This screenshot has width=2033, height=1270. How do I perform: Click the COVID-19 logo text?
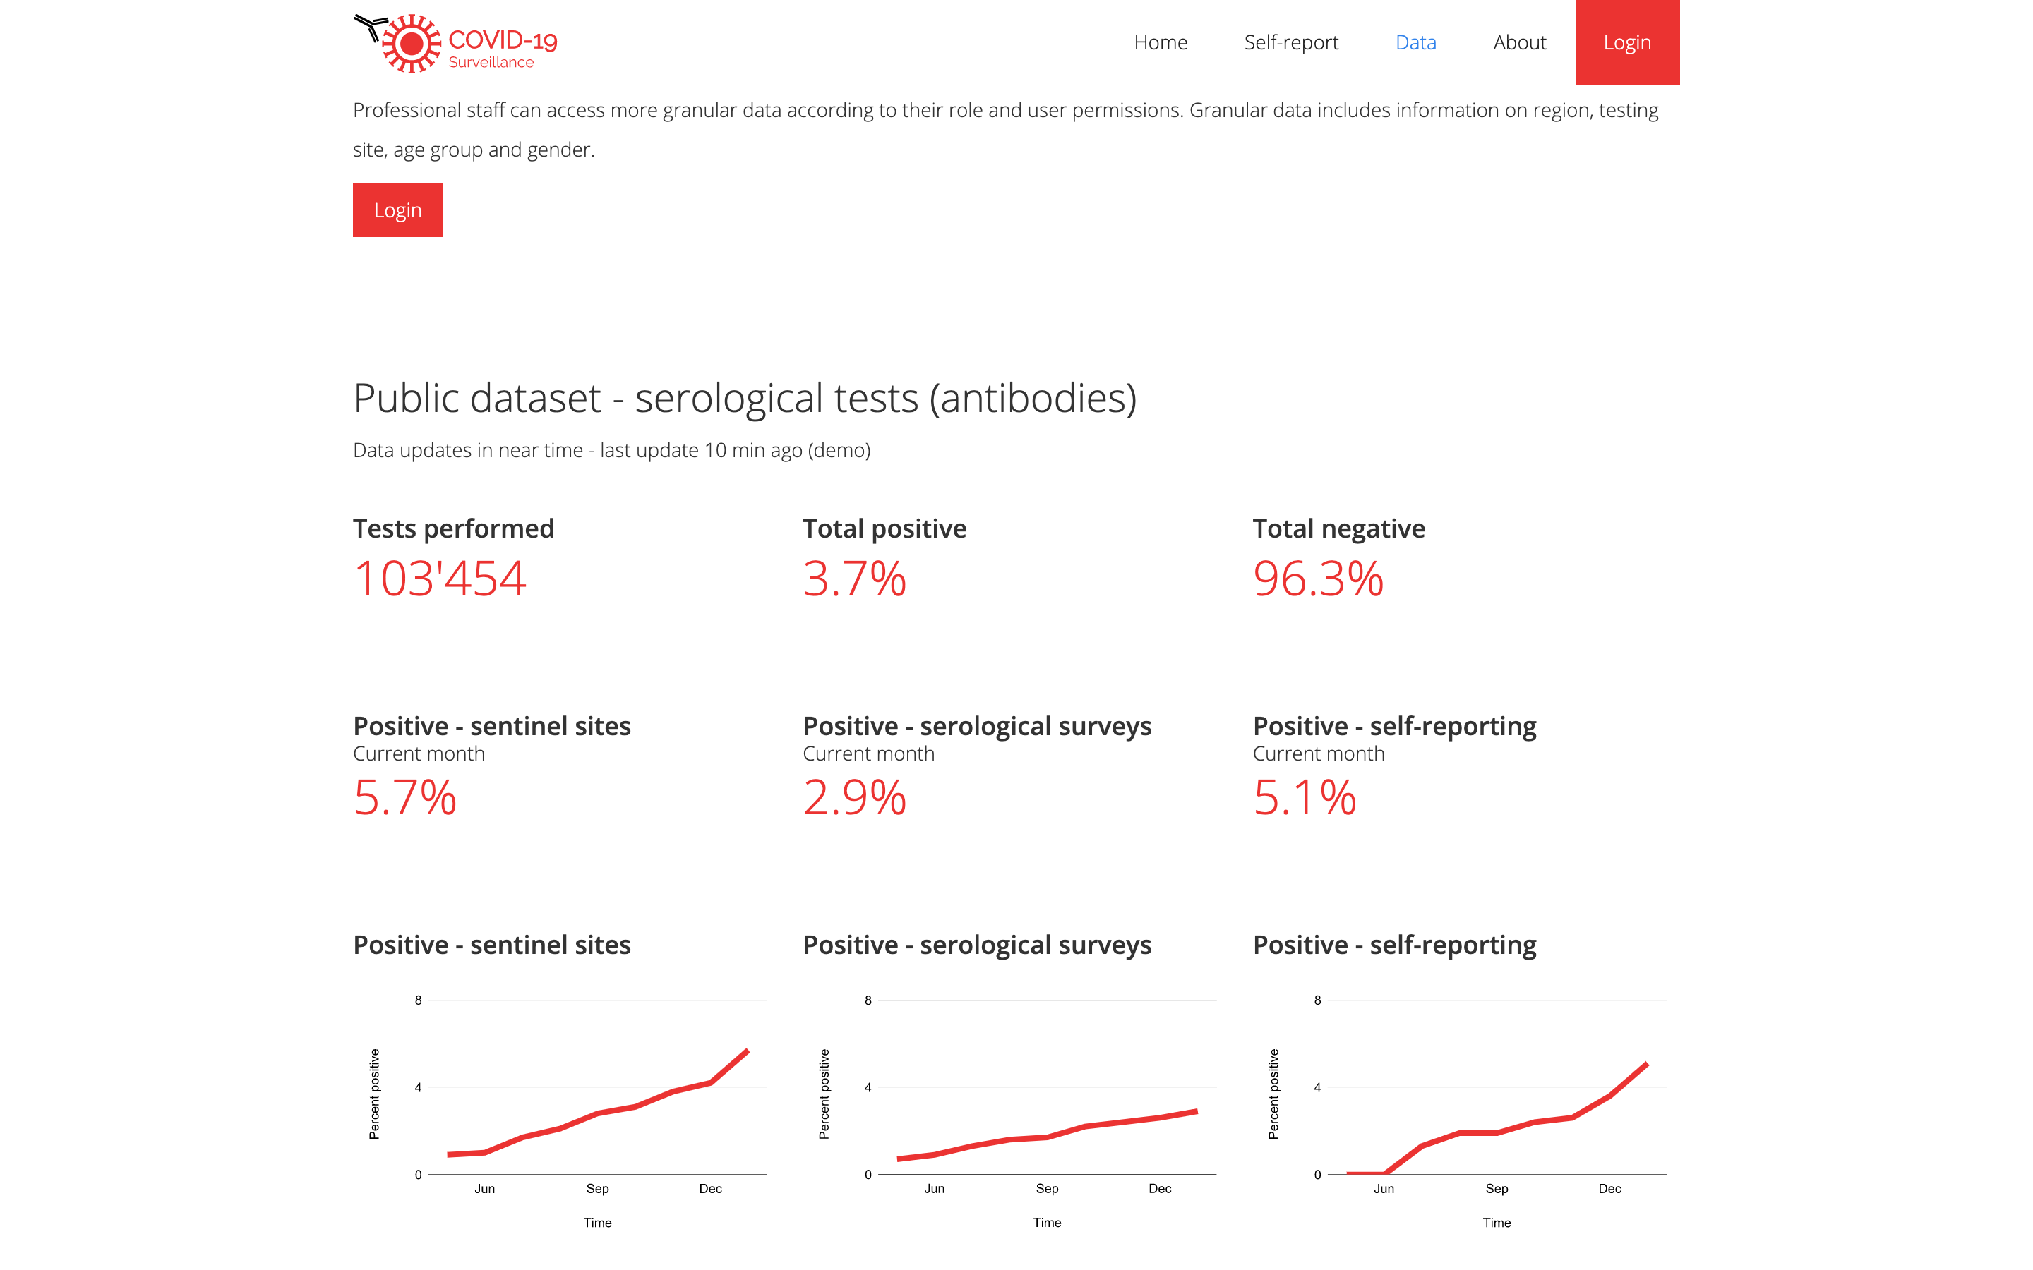coord(503,40)
